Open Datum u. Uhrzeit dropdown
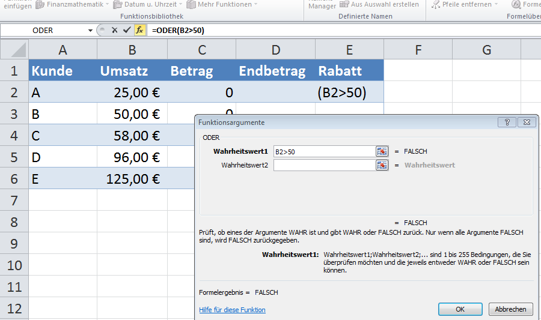The height and width of the screenshot is (320, 541). [x=182, y=5]
